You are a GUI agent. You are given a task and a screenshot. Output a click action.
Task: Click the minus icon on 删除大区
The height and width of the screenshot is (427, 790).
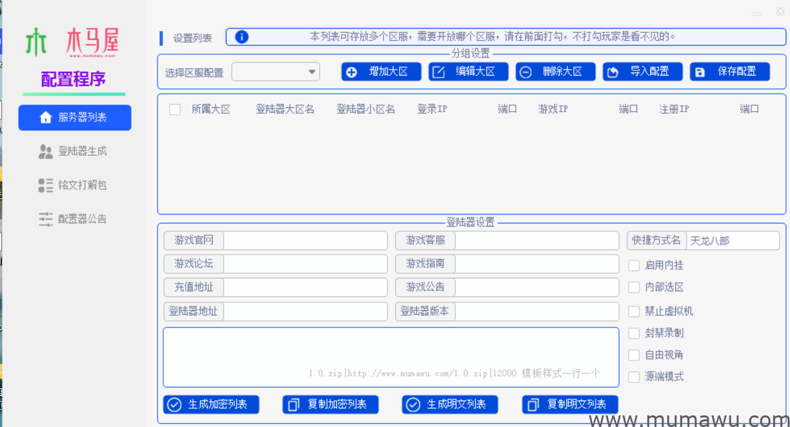[x=526, y=72]
